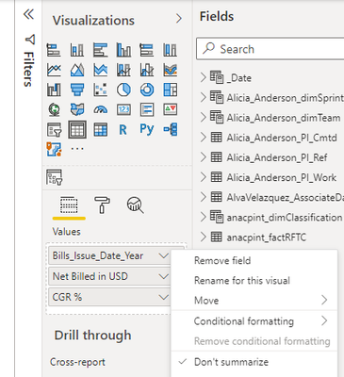Image resolution: width=344 pixels, height=377 pixels.
Task: Select the ribbon chart visual
Action: coord(171,70)
